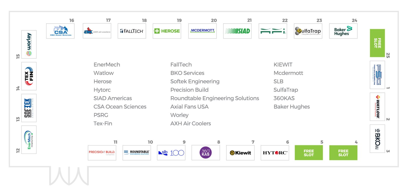Select the vertical free slot at booth 25
Viewport: 406px width, 189px height.
click(377, 43)
